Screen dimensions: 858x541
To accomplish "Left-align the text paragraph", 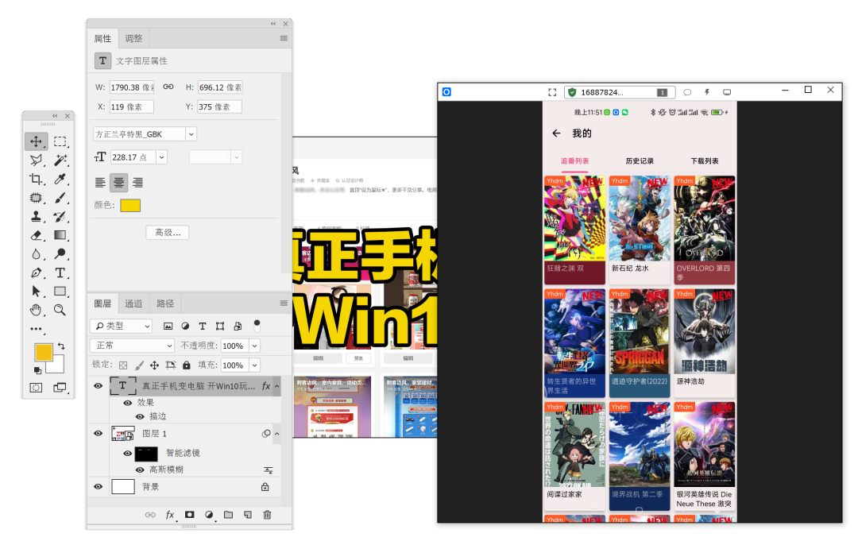I will [100, 183].
